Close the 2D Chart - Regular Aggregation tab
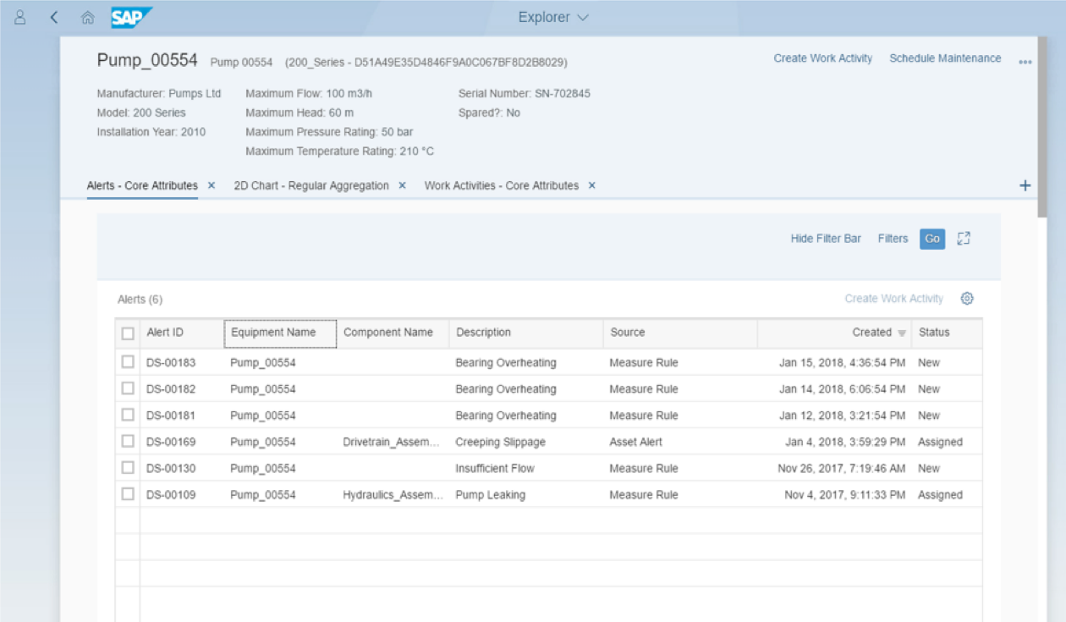1066x622 pixels. click(x=403, y=185)
